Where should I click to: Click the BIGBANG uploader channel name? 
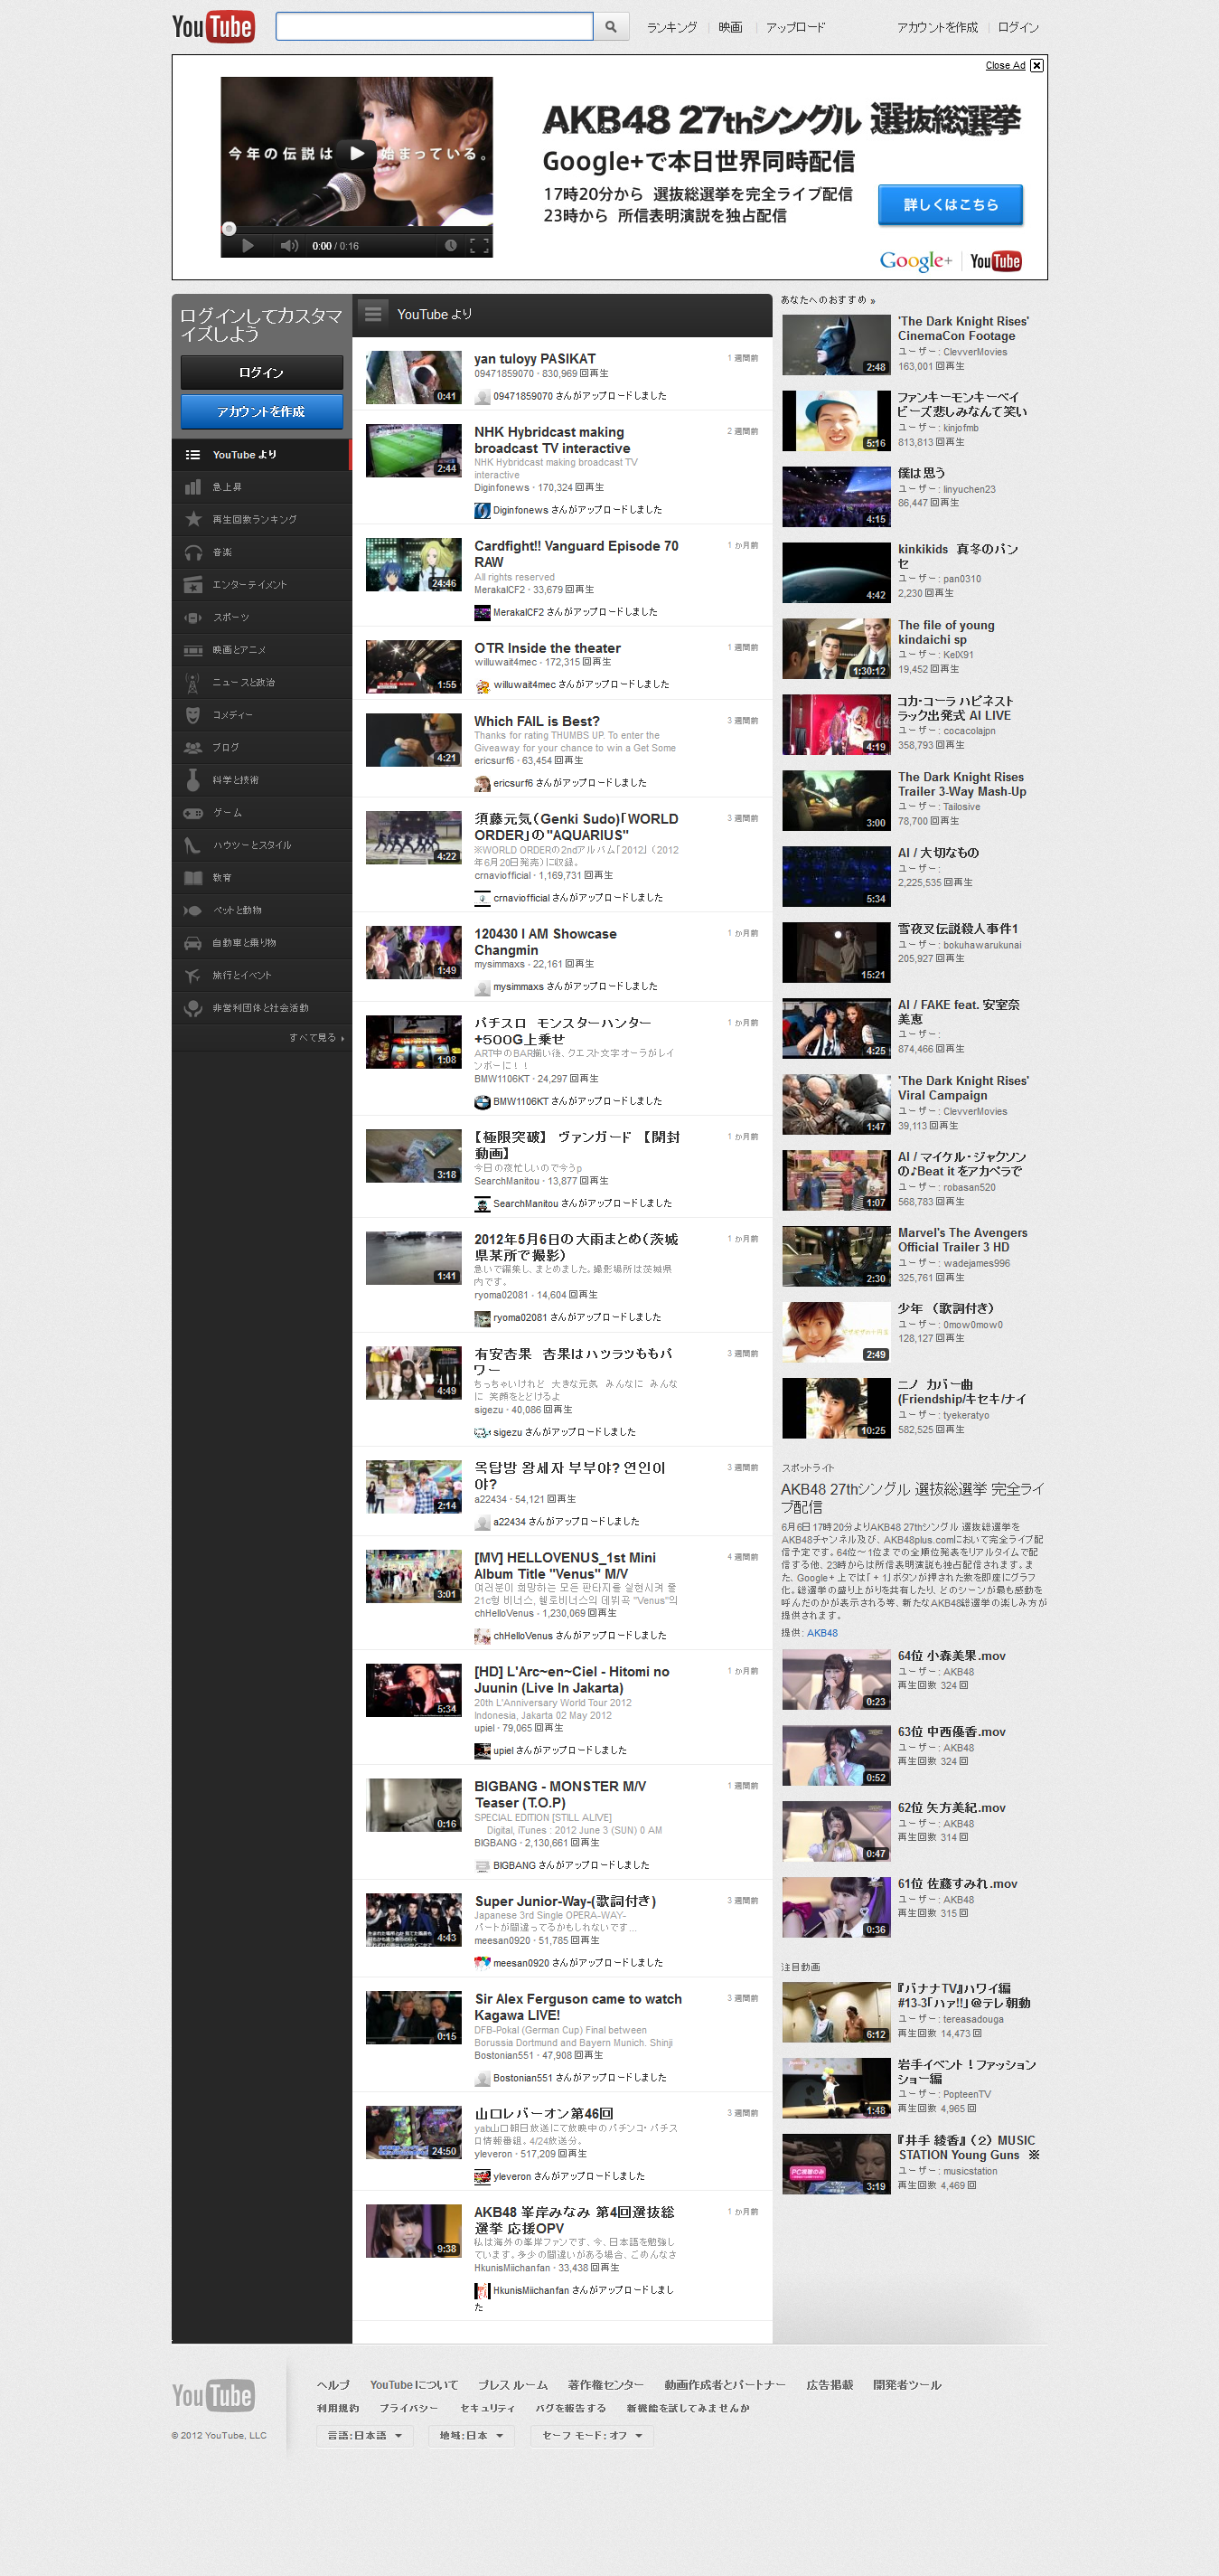(514, 1866)
